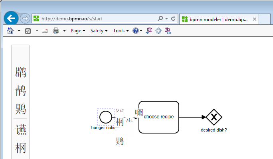The height and width of the screenshot is (159, 273).
Task: Click the Print icon
Action: click(x=56, y=31)
